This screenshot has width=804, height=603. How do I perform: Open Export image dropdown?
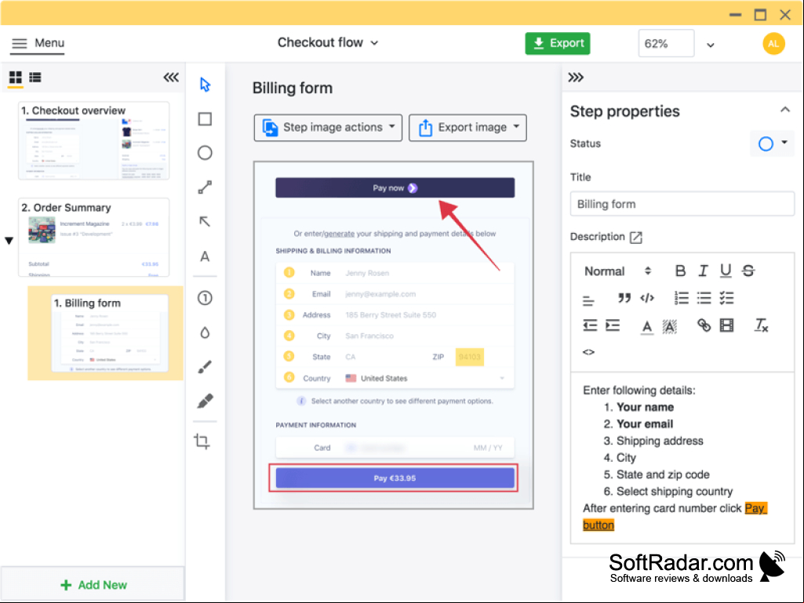467,127
